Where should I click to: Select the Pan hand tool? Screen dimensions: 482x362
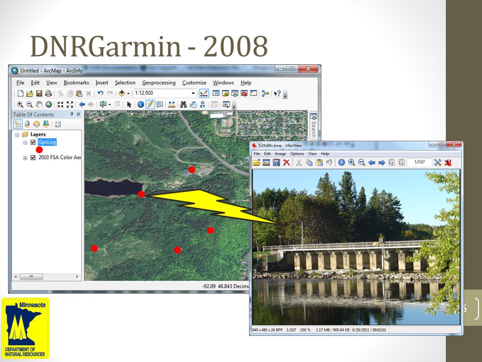[39, 105]
